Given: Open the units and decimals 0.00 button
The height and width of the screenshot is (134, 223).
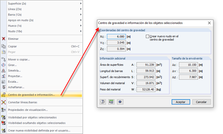Looking at the screenshot, I should pyautogui.click(x=111, y=102).
